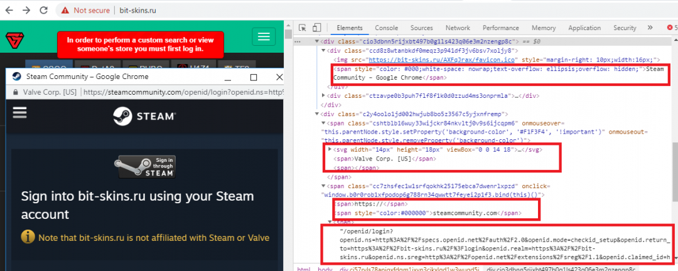
Task: Show more DevTools tabs via chevron
Action: [650, 28]
